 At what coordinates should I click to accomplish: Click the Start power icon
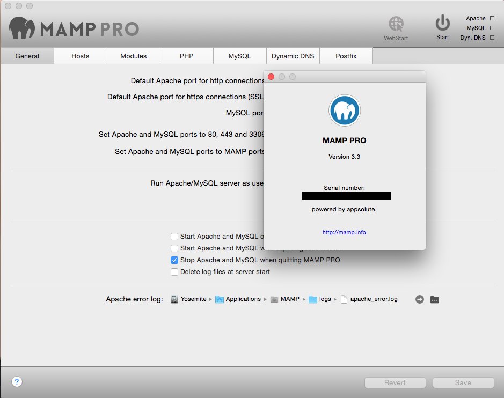[x=443, y=23]
